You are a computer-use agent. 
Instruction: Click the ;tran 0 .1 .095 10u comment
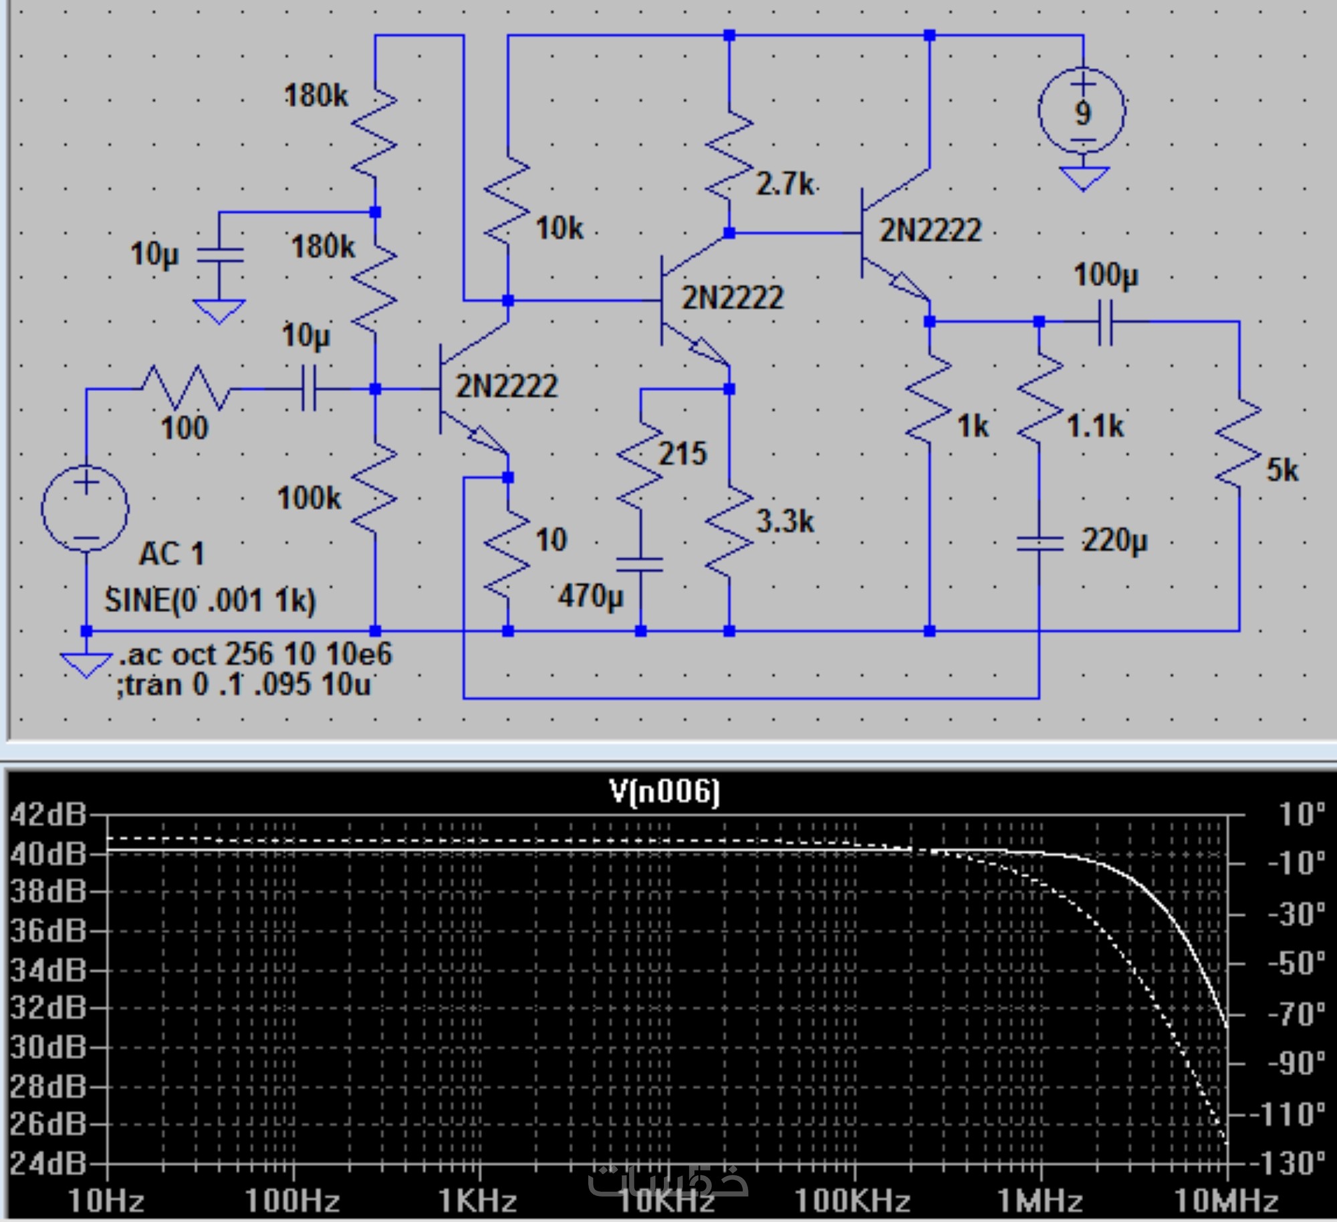(244, 685)
